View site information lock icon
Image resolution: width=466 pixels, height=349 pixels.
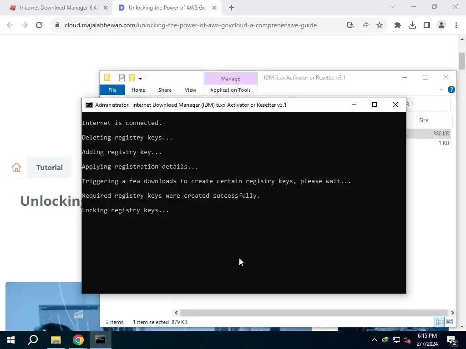click(57, 25)
